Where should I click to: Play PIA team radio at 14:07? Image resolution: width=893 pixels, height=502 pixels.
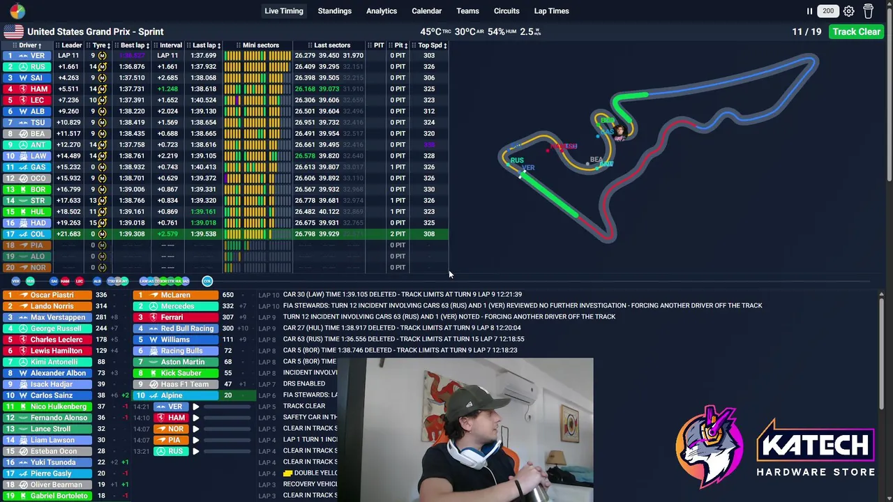[x=195, y=440]
